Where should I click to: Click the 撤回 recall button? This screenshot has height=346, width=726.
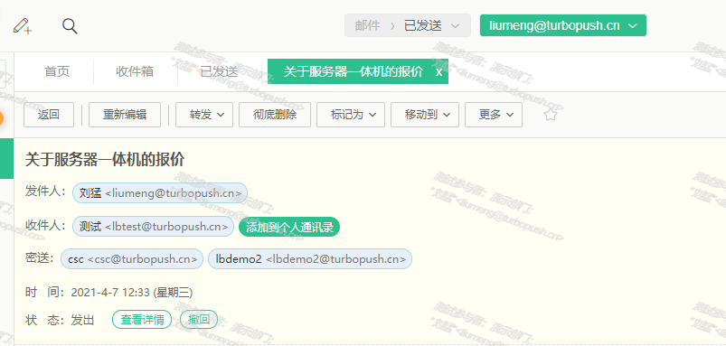(199, 320)
